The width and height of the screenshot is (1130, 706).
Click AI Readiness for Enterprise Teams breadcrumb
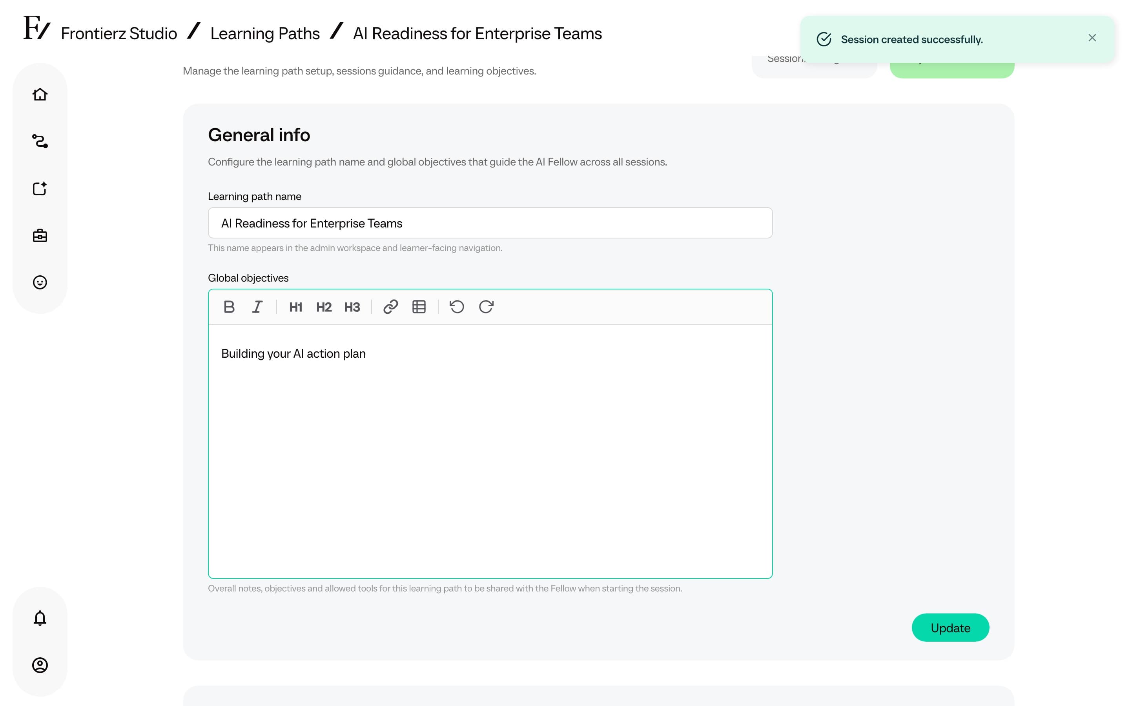coord(477,34)
